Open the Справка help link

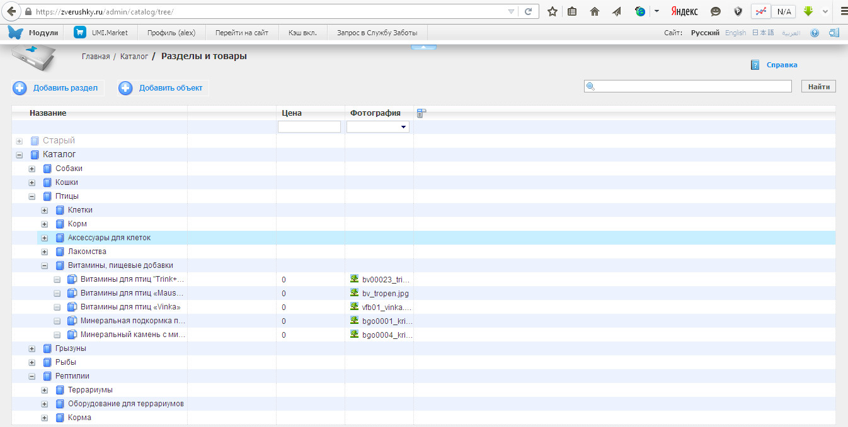(782, 65)
